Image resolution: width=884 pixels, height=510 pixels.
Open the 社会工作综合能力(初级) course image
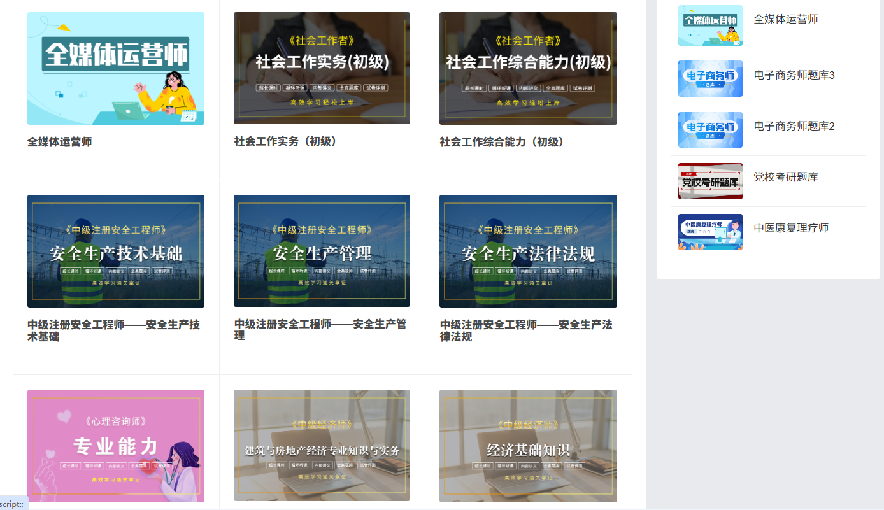click(528, 68)
